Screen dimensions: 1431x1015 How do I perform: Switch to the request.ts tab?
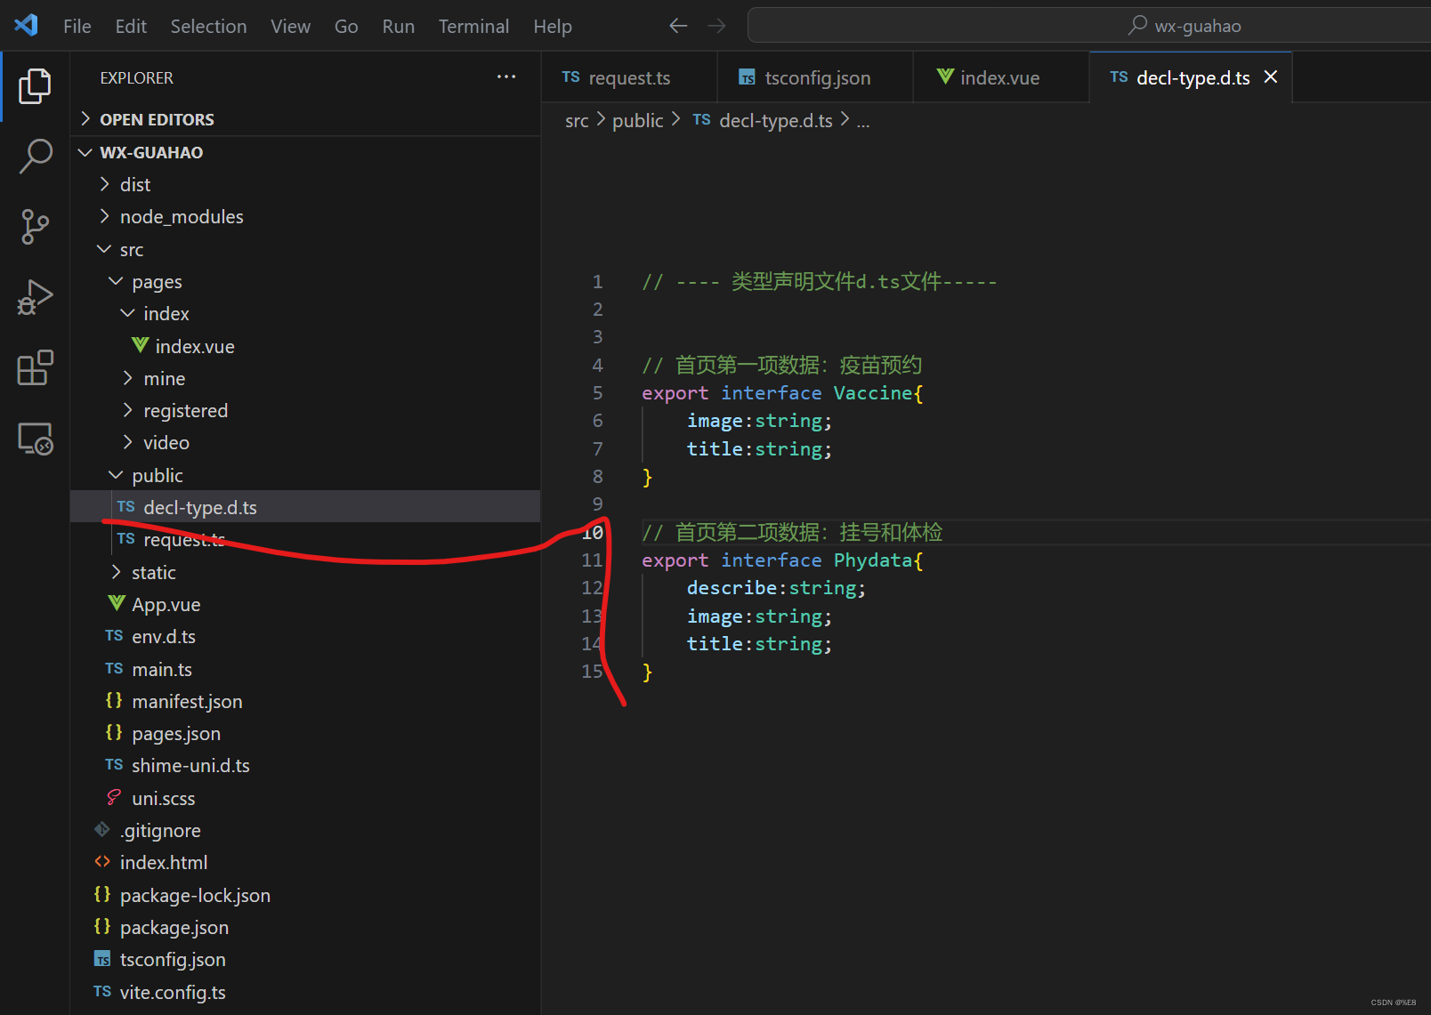click(629, 77)
